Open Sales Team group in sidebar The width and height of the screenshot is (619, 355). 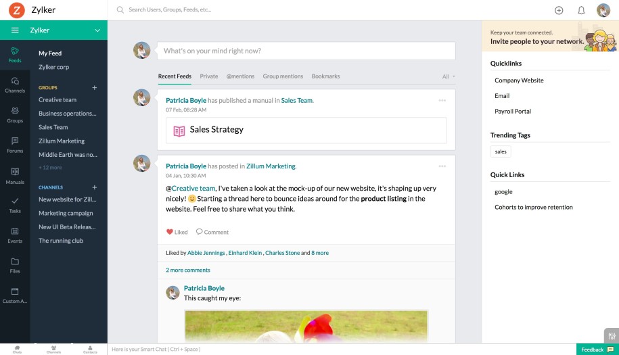point(53,127)
